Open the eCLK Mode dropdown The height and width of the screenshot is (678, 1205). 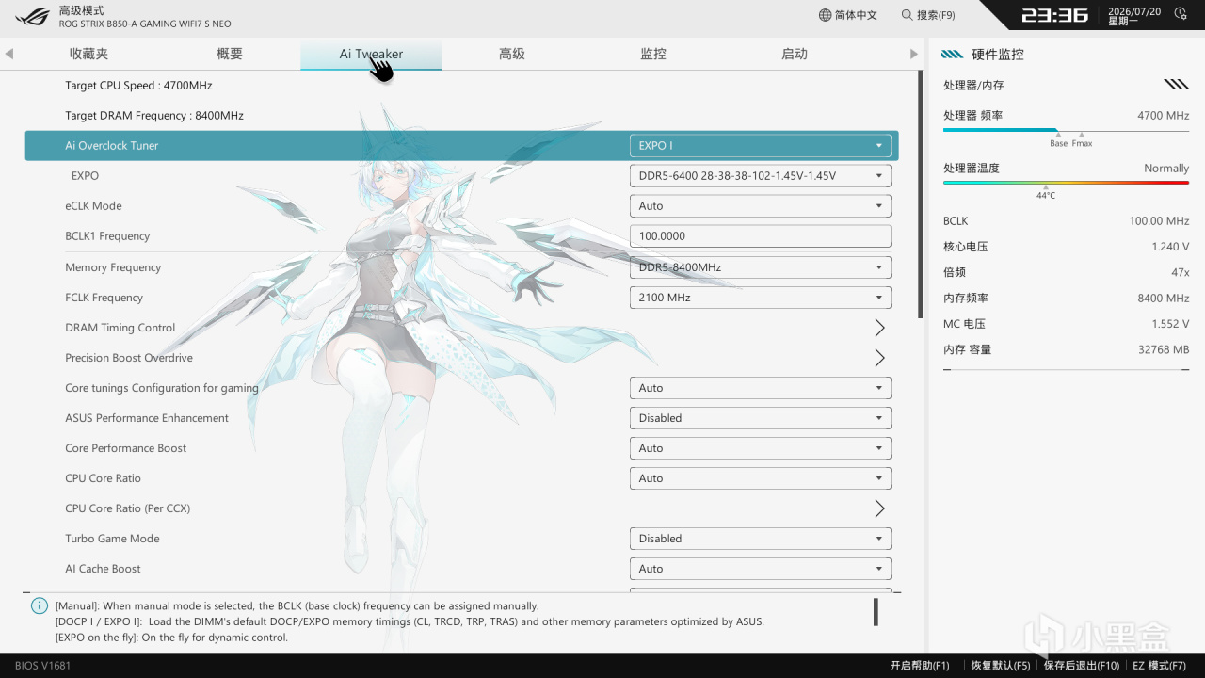click(760, 206)
